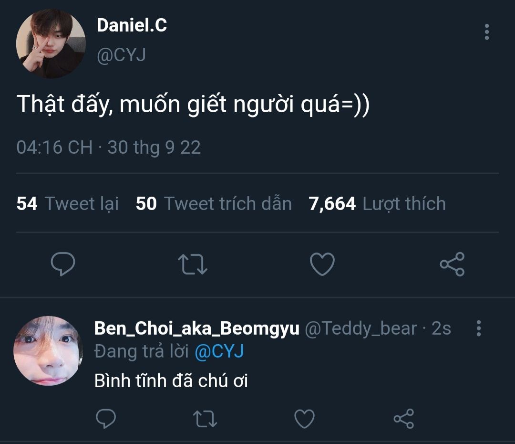
Task: Retweet the main tweet by Daniel.C
Action: [192, 264]
